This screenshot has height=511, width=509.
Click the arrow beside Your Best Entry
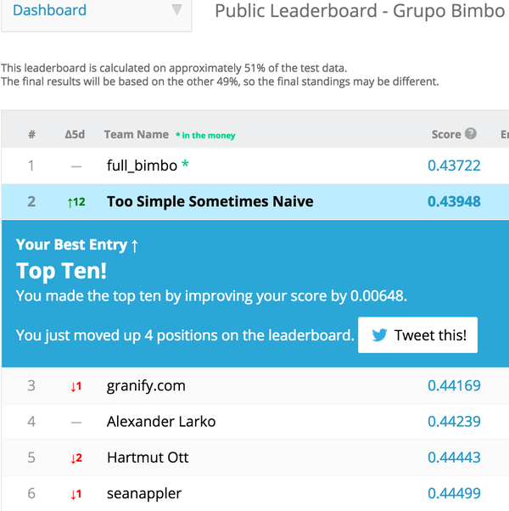[135, 245]
